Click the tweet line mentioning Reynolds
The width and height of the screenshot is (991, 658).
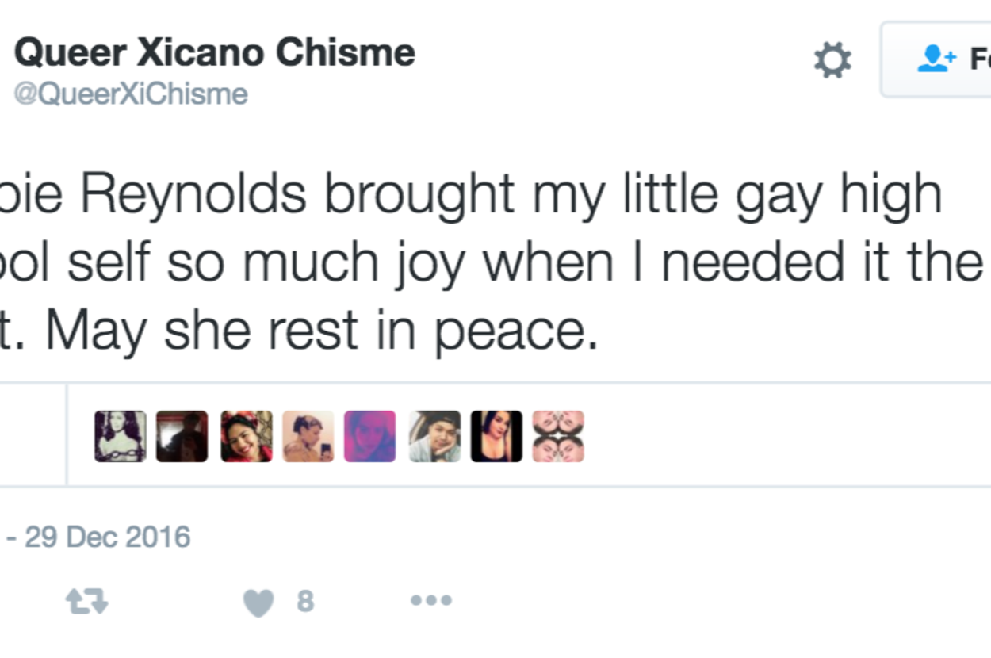coord(476,195)
